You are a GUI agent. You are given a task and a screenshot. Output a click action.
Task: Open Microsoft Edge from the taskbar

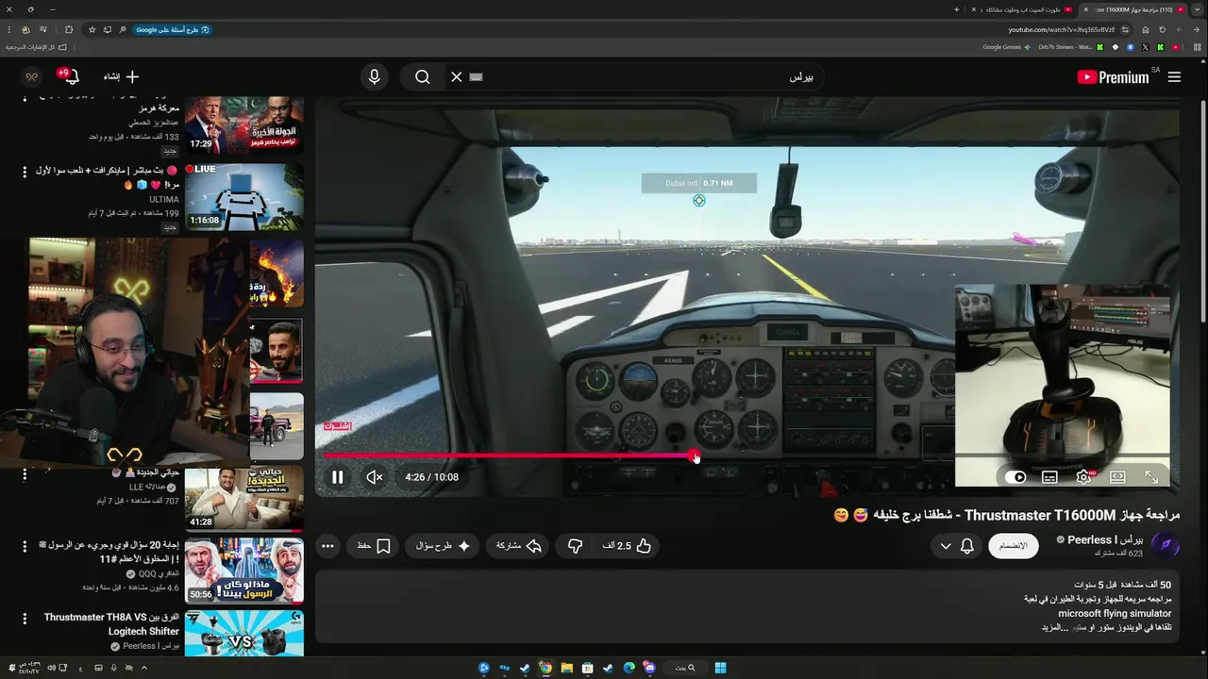629,668
